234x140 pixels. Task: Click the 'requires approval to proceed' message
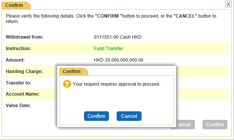click(x=116, y=84)
